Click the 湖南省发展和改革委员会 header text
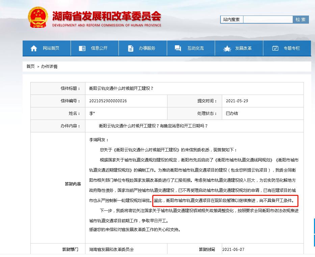315x257 pixels. pos(106,15)
